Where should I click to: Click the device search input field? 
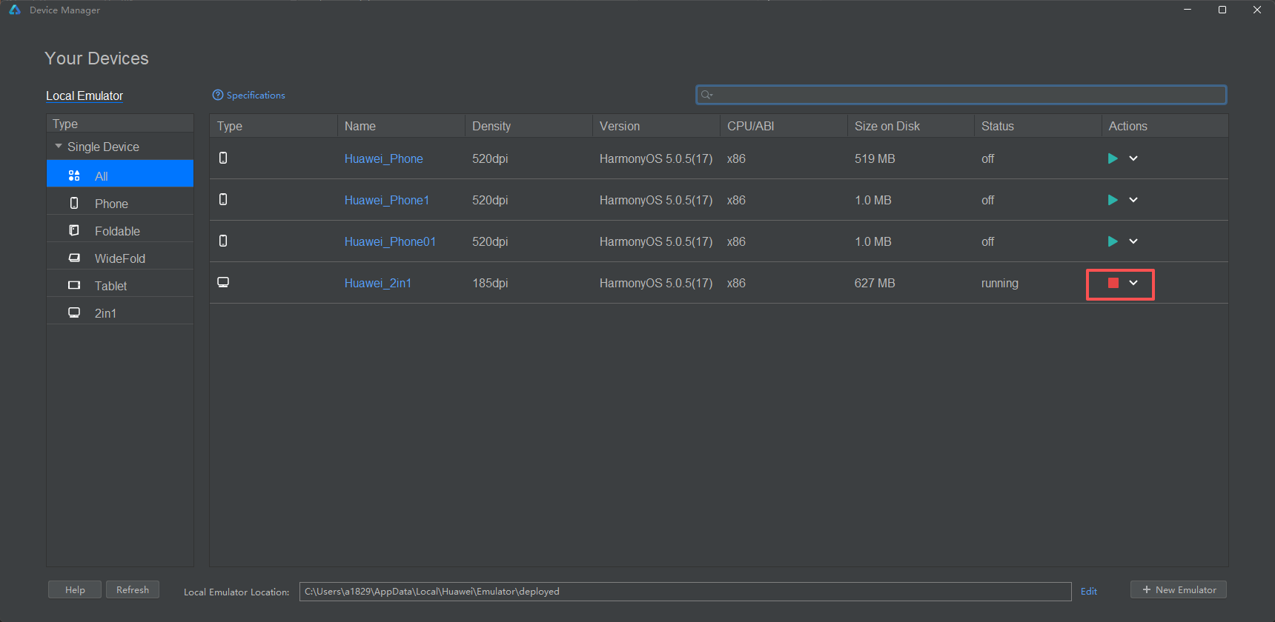click(x=961, y=95)
